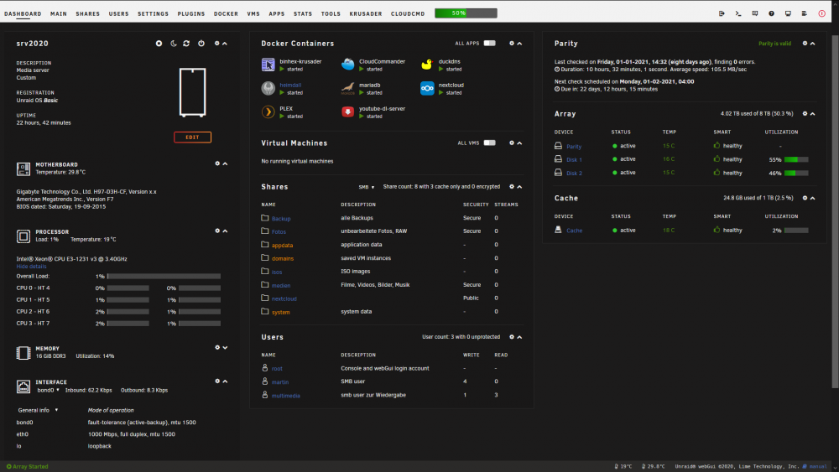This screenshot has height=472, width=839.
Task: Go to the SHARES tab
Action: [x=88, y=14]
